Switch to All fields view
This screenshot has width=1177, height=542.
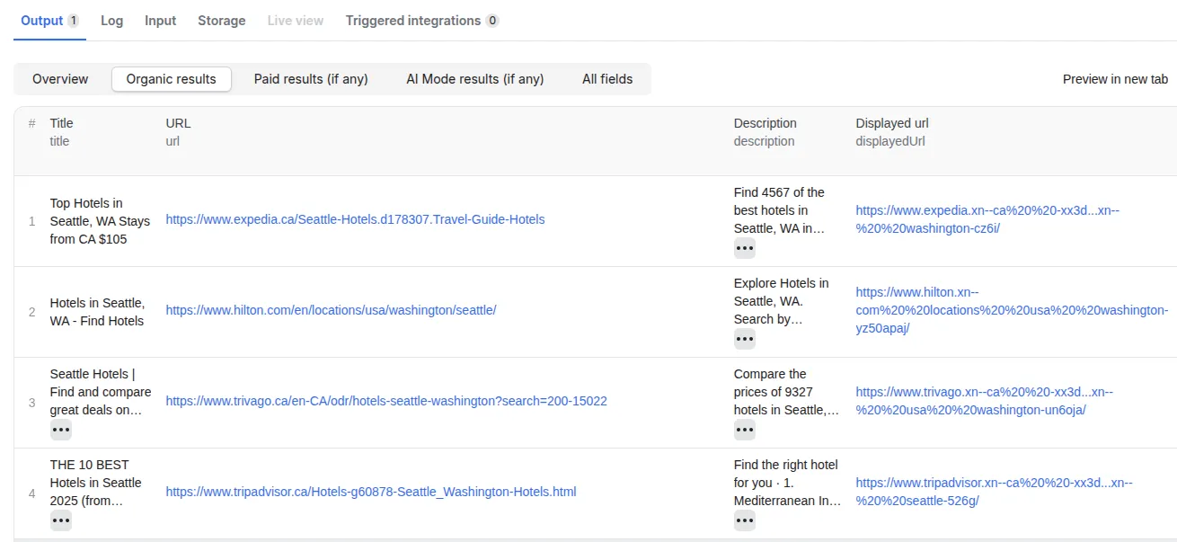[607, 79]
